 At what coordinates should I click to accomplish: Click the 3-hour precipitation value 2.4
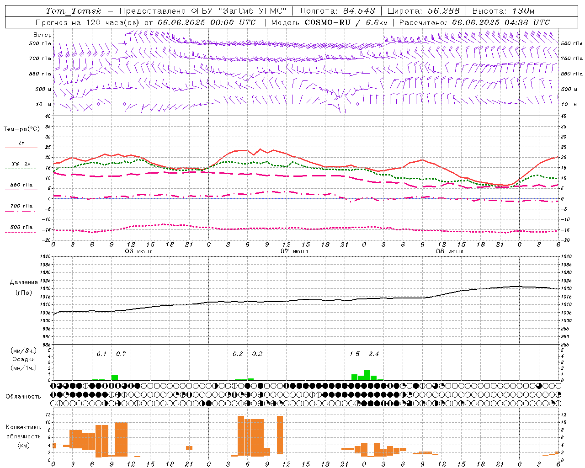374,354
